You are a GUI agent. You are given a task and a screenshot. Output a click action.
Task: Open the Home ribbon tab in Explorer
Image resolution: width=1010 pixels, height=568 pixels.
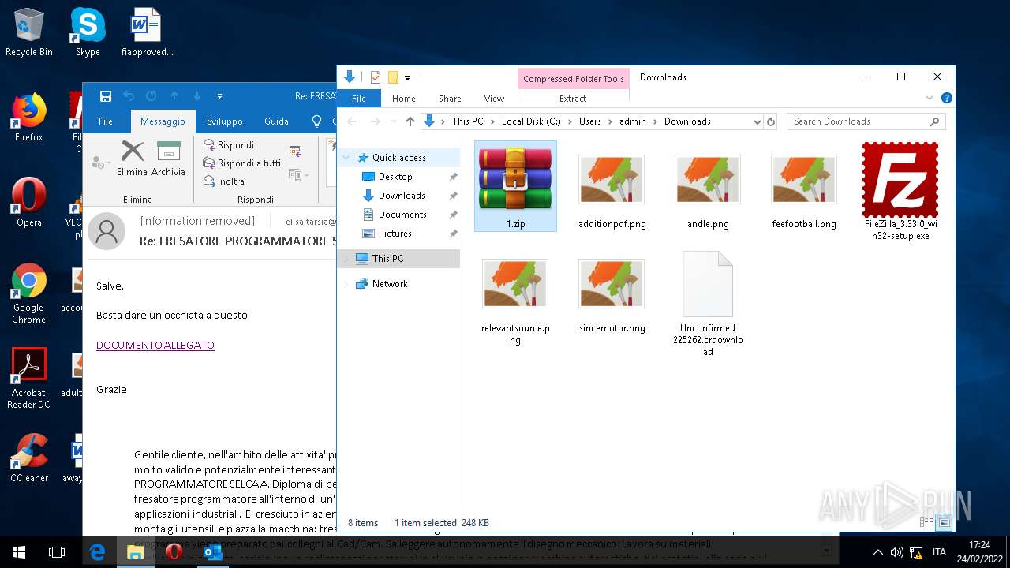[403, 99]
